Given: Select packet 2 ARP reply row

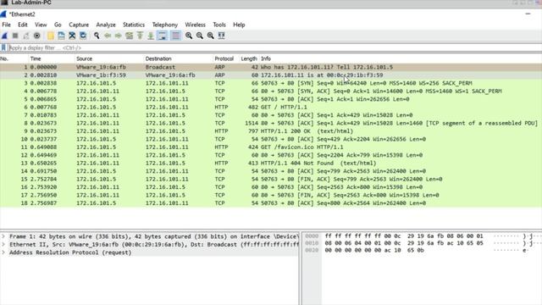Looking at the screenshot, I should pyautogui.click(x=271, y=75).
